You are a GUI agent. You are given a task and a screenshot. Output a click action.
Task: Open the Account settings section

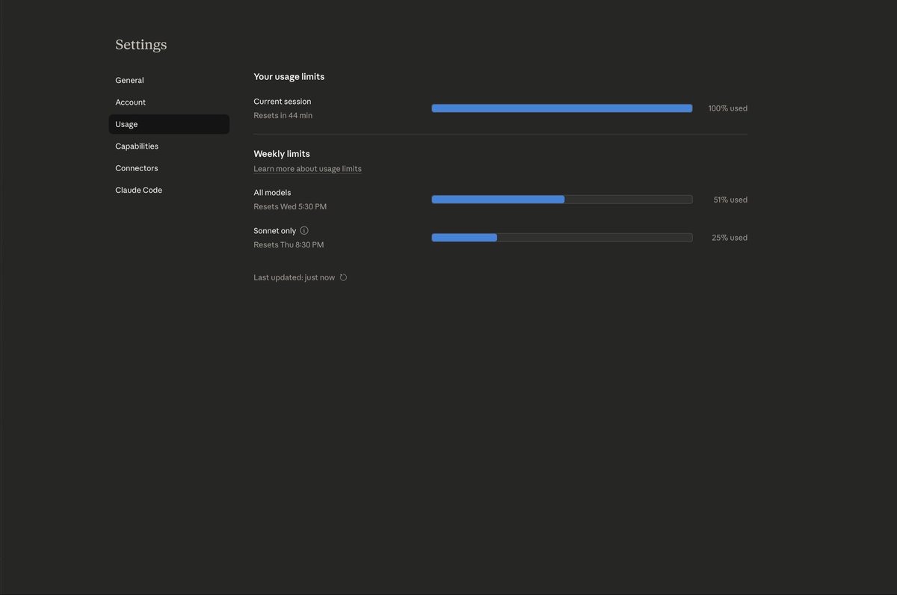[169, 102]
